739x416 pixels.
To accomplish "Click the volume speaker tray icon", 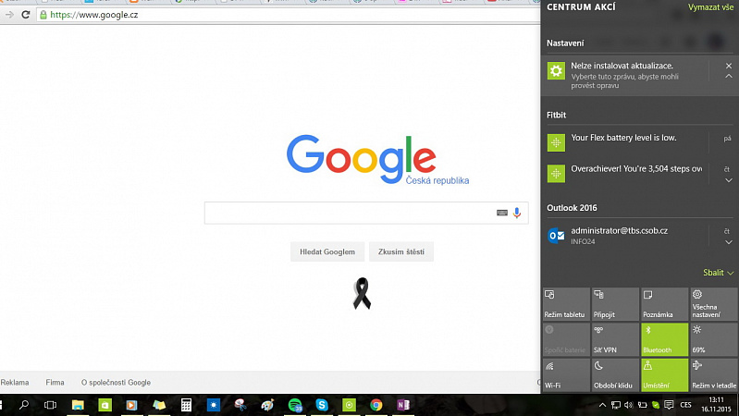I will pos(629,405).
